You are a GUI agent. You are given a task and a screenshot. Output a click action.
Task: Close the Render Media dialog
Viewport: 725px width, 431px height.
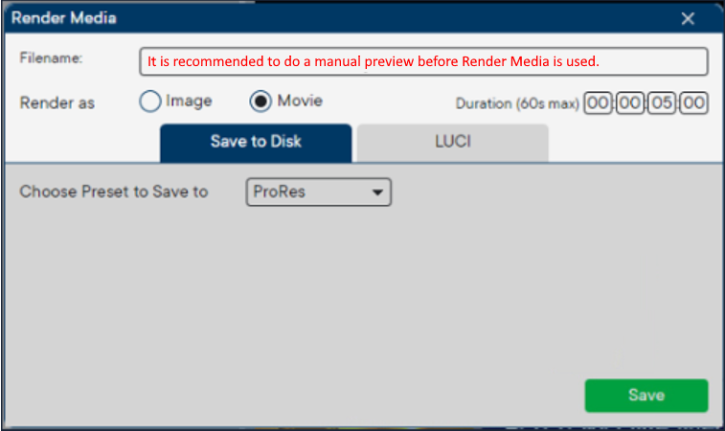688,18
